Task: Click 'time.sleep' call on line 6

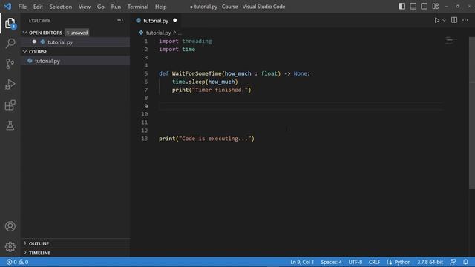Action: click(189, 82)
